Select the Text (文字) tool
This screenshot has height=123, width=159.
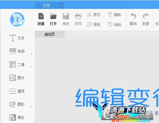tap(17, 38)
